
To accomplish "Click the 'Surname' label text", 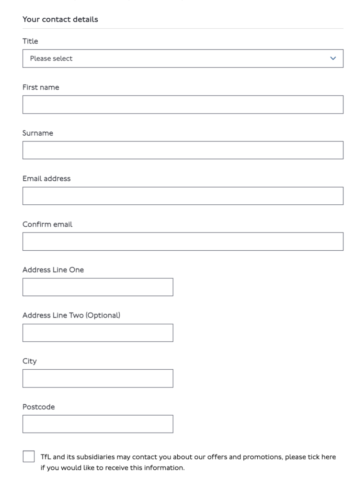I will point(38,133).
